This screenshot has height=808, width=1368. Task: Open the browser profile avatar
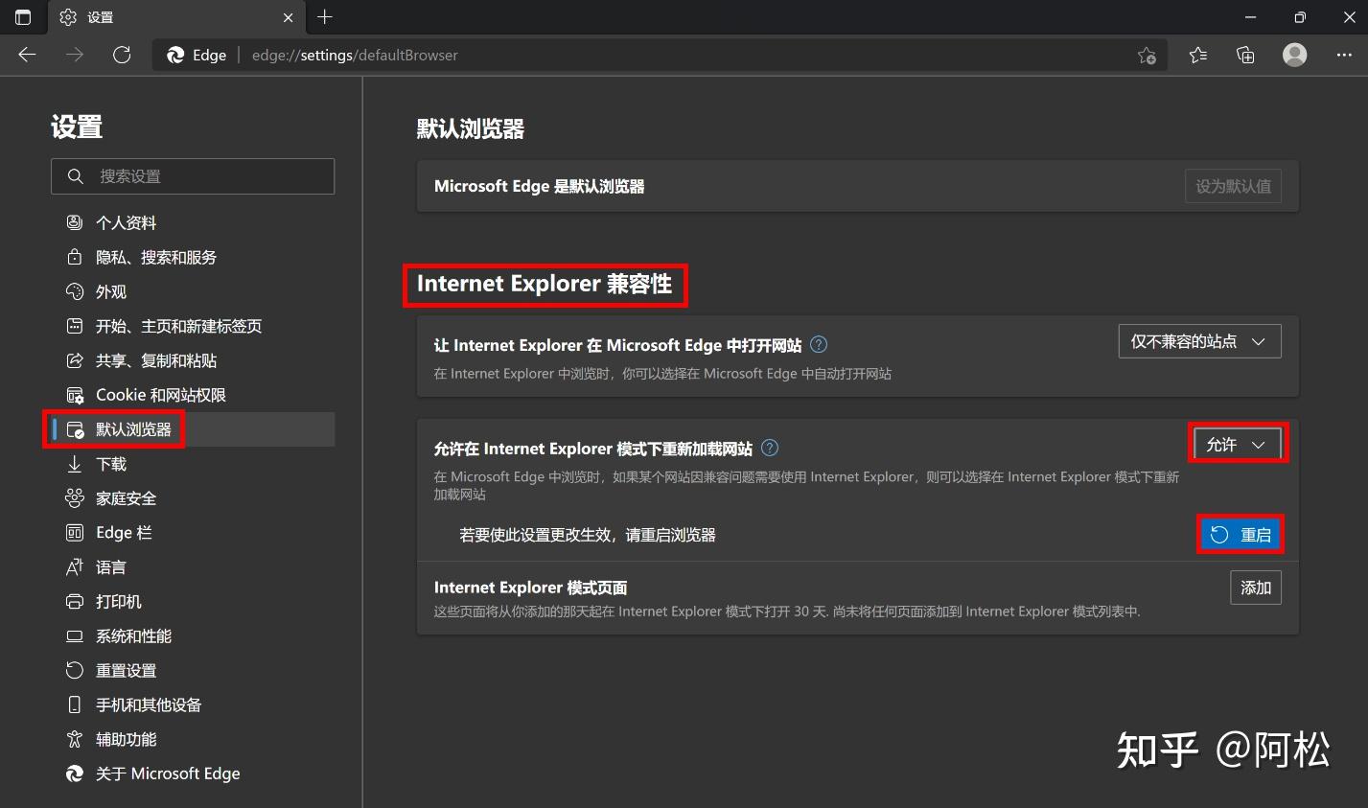click(1294, 55)
